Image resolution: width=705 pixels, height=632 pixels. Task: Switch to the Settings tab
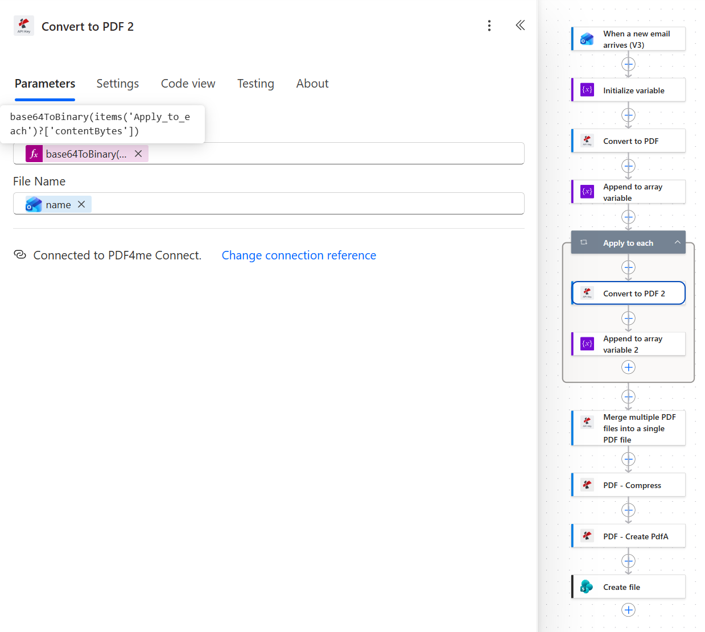click(x=118, y=84)
